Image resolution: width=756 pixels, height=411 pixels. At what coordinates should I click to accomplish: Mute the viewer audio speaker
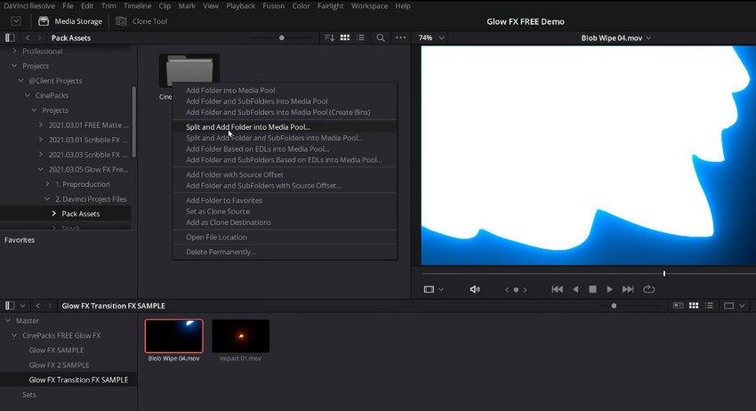474,289
